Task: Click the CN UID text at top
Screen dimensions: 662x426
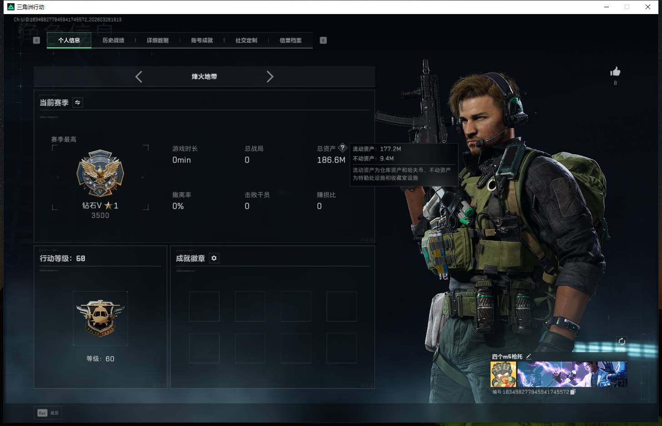Action: point(68,20)
